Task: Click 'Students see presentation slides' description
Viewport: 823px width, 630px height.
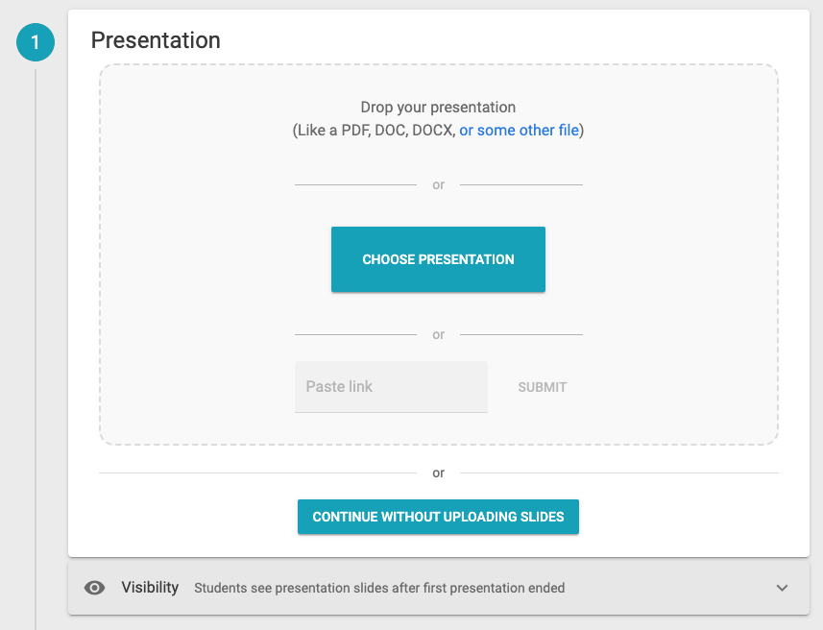Action: (x=379, y=588)
